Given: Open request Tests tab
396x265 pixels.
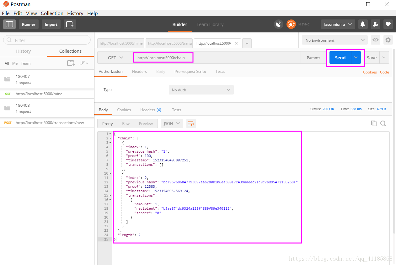Looking at the screenshot, I should [220, 71].
